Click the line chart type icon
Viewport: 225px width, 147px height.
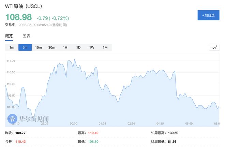coord(214,48)
